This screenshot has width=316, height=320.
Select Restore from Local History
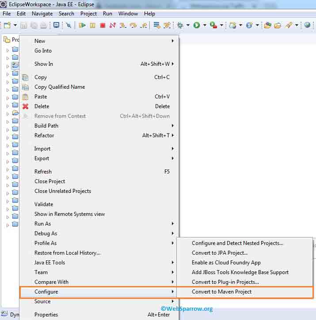(x=99, y=253)
